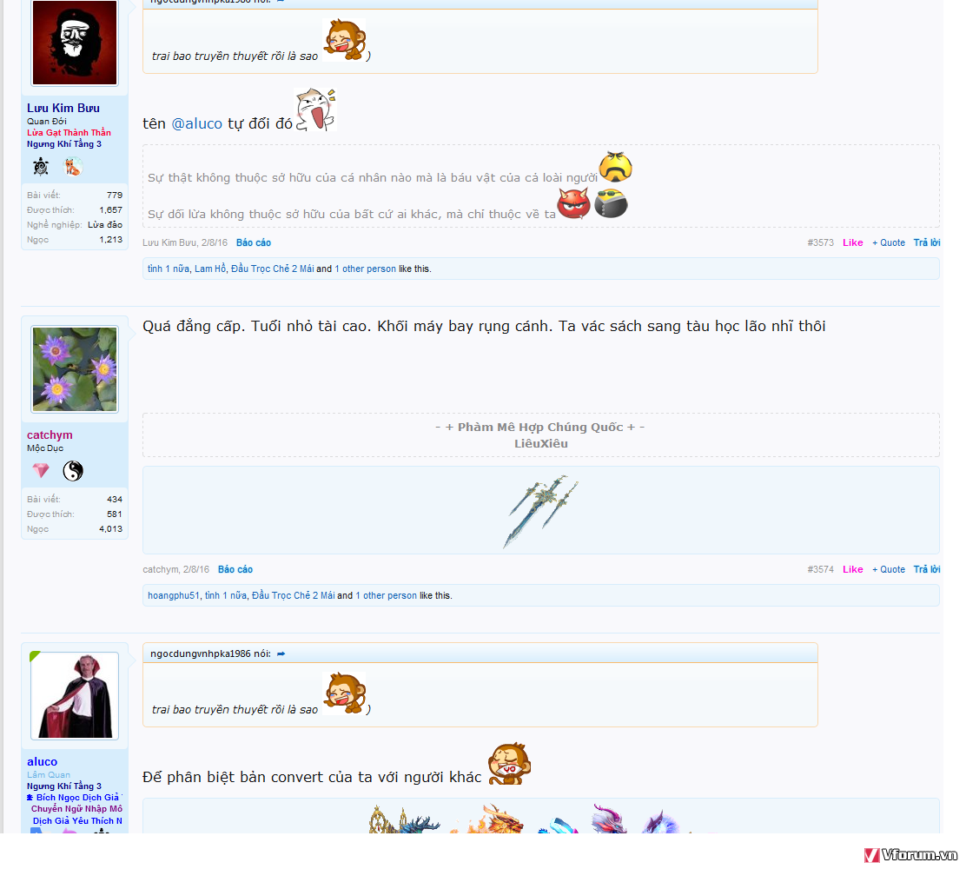Reply to post #3573 with Trả lời

pyautogui.click(x=926, y=242)
